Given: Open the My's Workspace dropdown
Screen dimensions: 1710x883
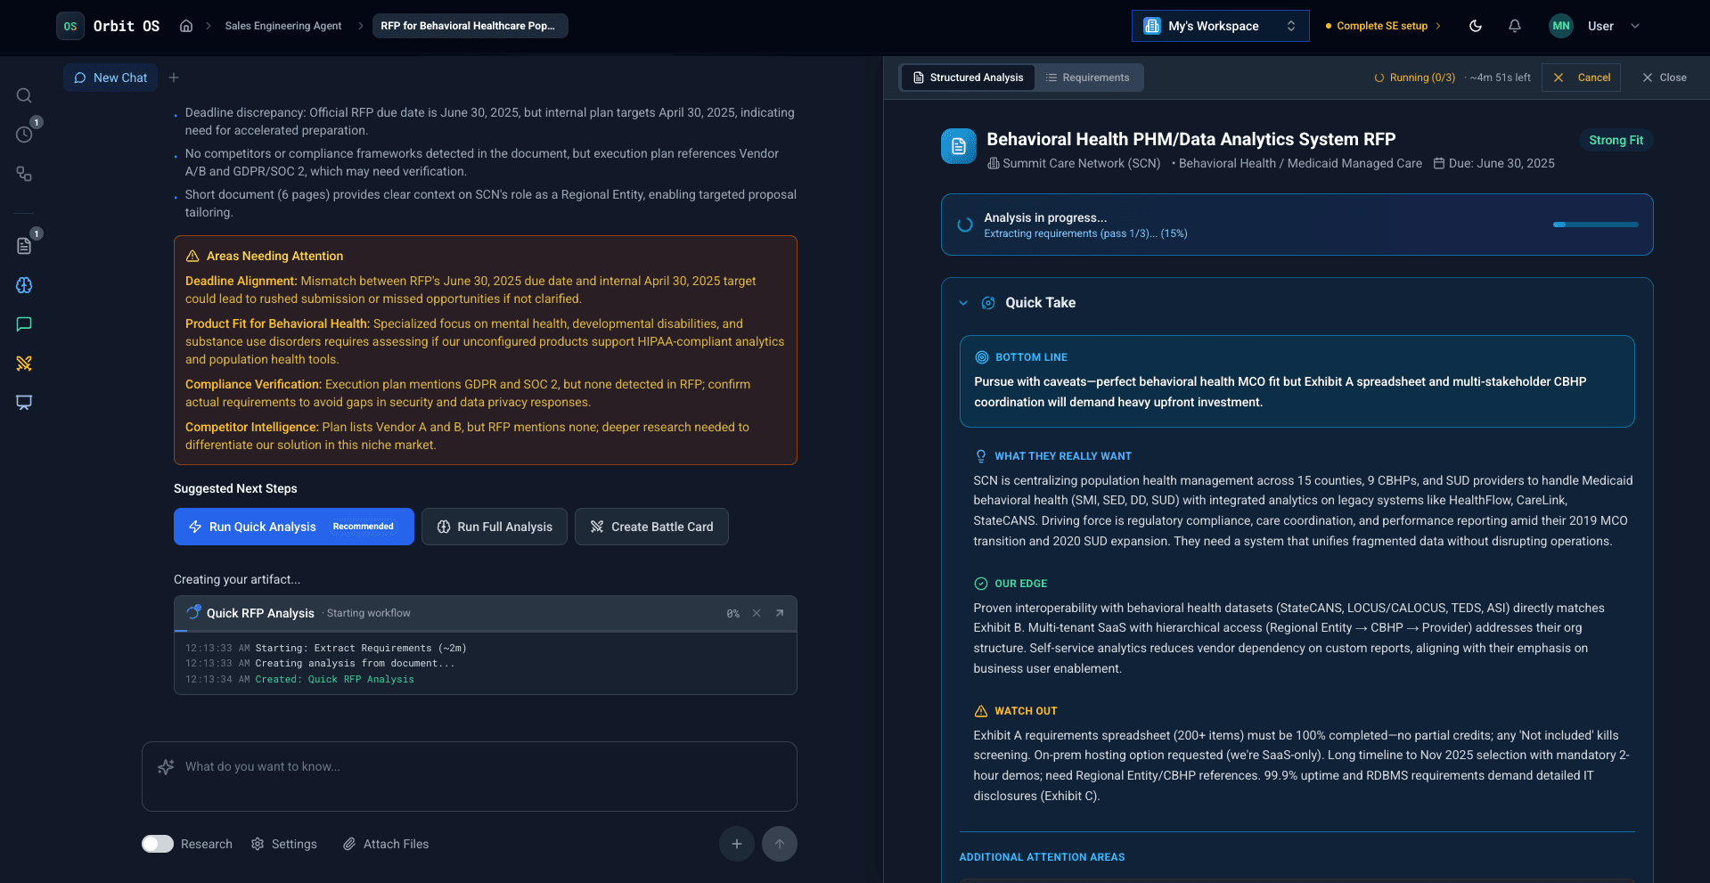Looking at the screenshot, I should pyautogui.click(x=1219, y=26).
